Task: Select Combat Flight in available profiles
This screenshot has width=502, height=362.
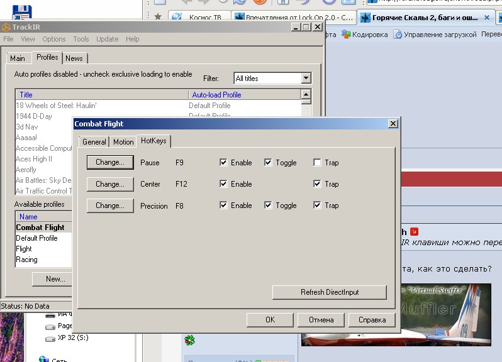Action: click(x=44, y=228)
